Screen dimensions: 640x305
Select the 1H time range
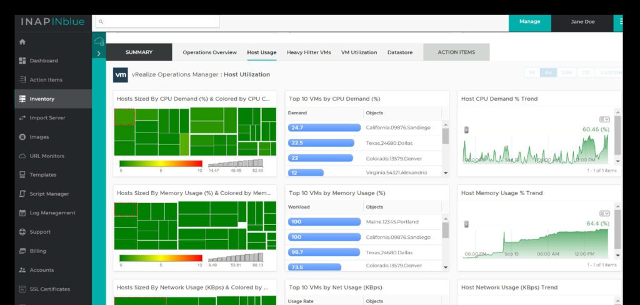point(532,72)
